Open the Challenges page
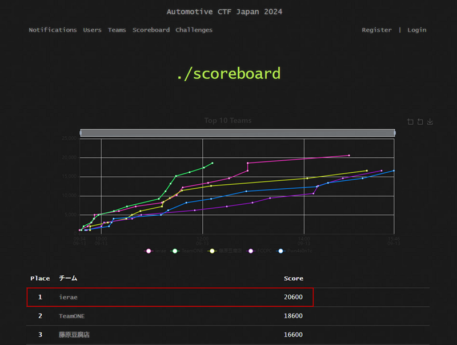 (x=194, y=30)
